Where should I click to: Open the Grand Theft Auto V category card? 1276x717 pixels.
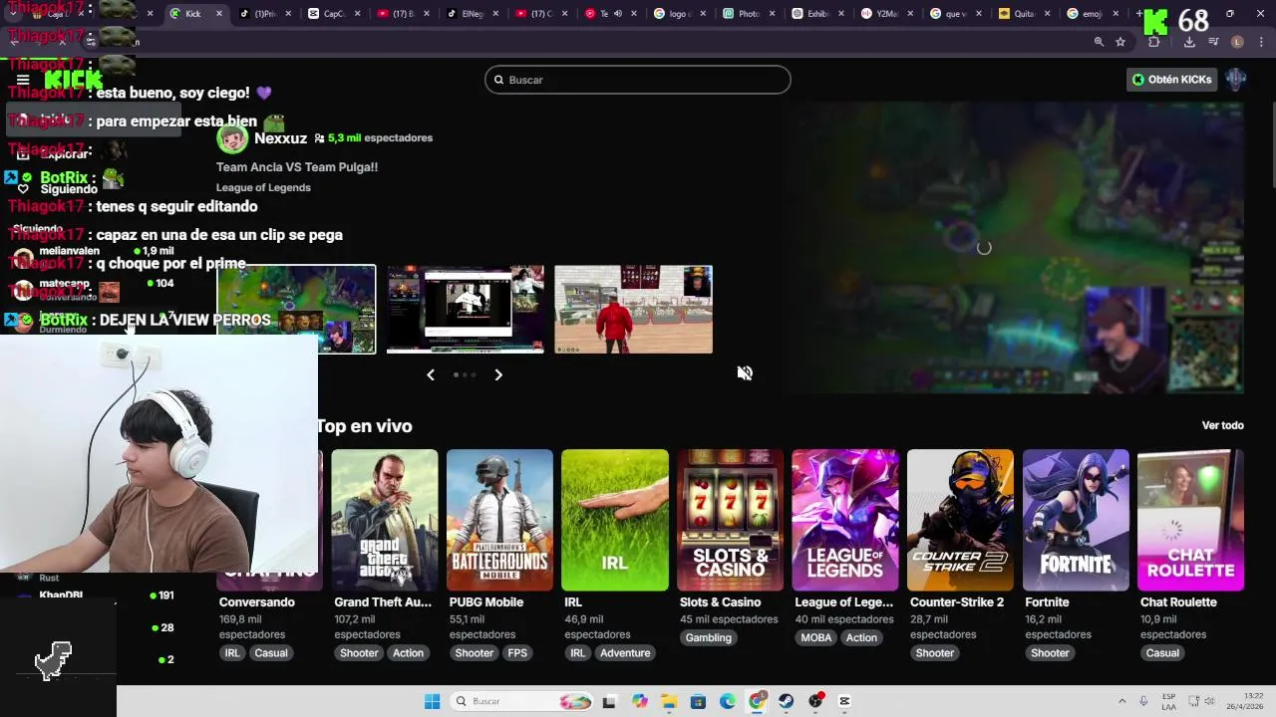click(384, 520)
